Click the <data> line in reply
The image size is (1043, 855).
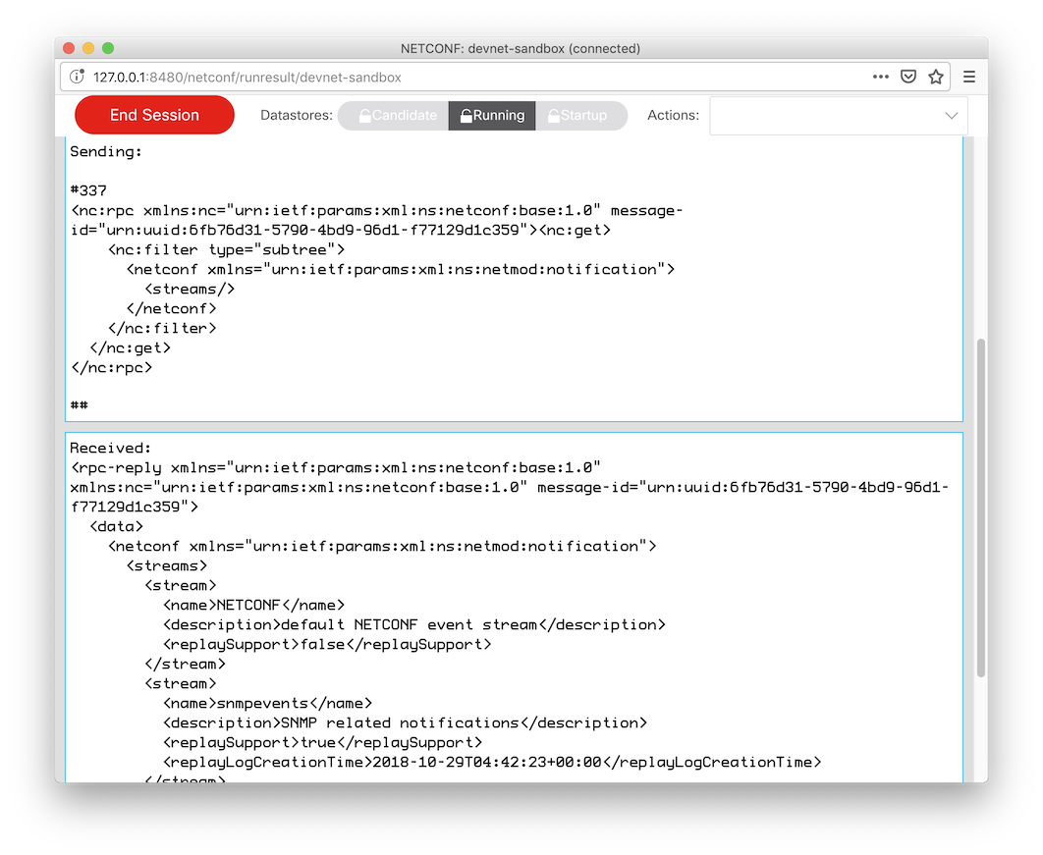point(117,526)
